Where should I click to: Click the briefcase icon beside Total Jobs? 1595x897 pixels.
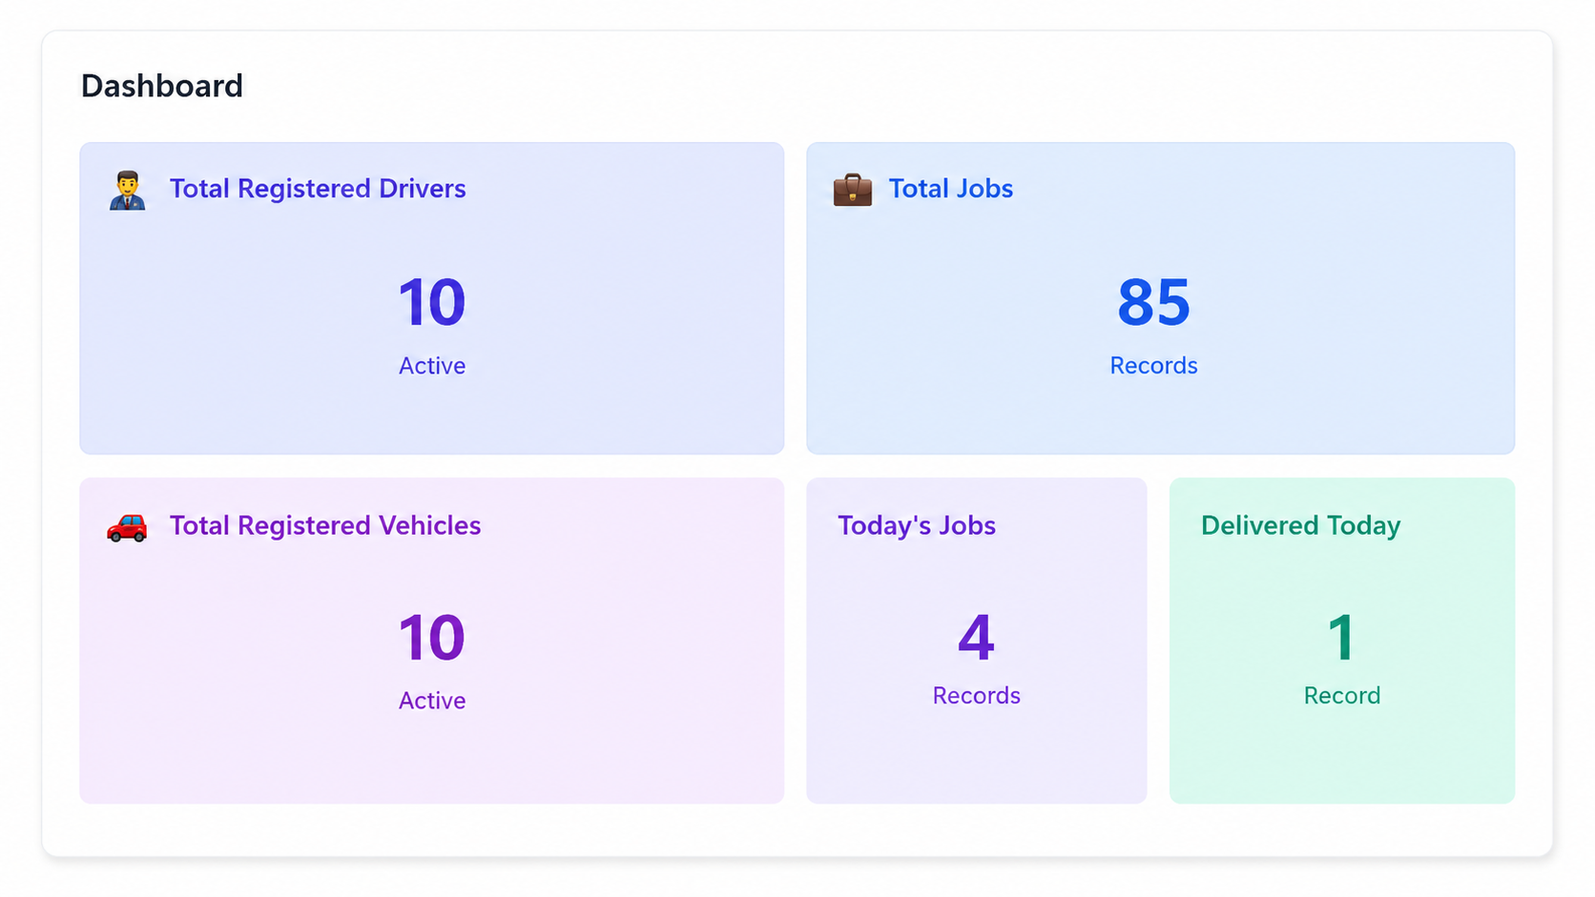pyautogui.click(x=852, y=190)
